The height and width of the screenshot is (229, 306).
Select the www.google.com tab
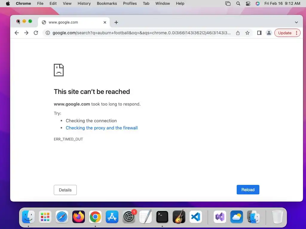pos(74,22)
